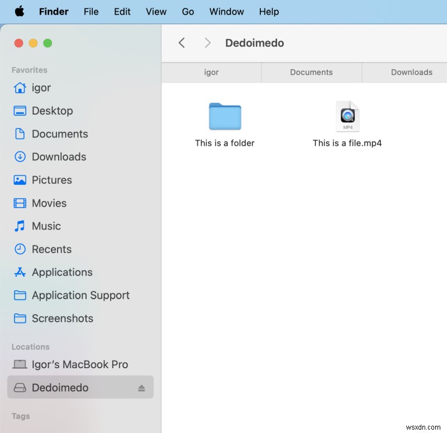Click the Desktop sidebar icon
The width and height of the screenshot is (447, 433).
coord(20,111)
